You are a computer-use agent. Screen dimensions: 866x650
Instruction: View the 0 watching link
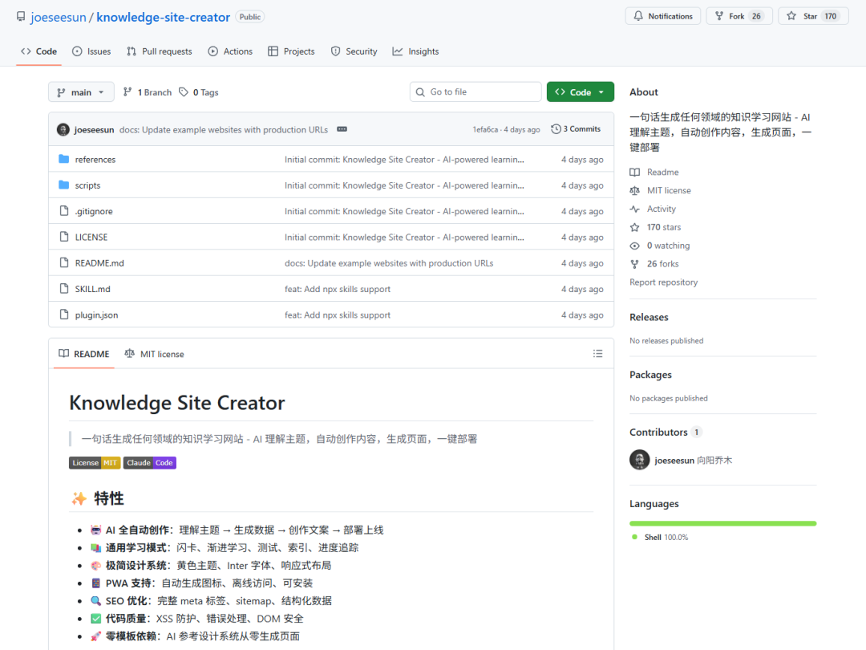pyautogui.click(x=660, y=246)
